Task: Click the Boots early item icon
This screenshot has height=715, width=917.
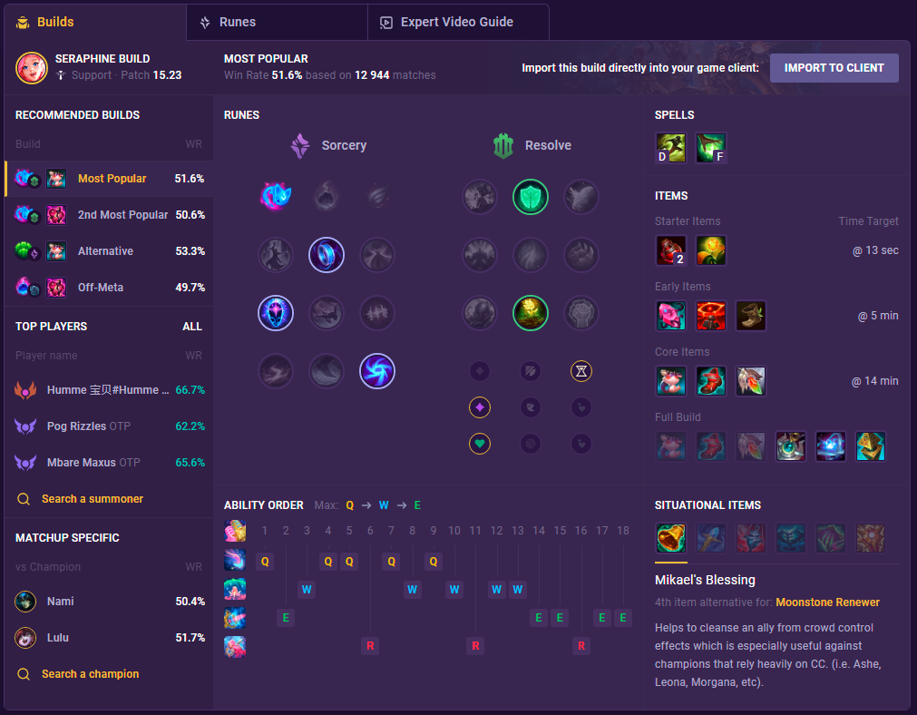Action: click(x=750, y=316)
